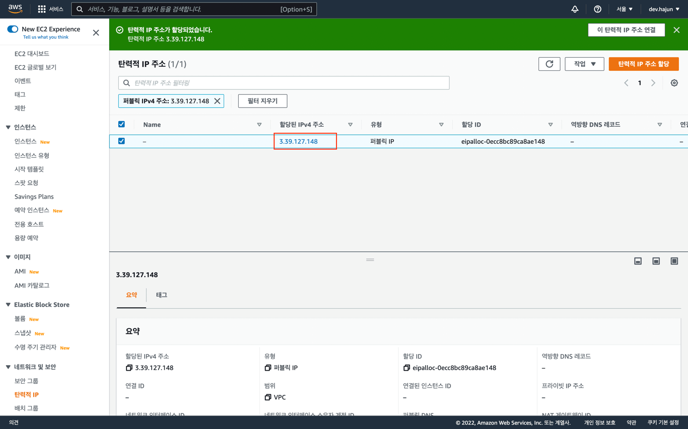Viewport: 688px width, 429px height.
Task: Remove the 퍼블릭 IPv4 주소 filter chip
Action: coord(217,101)
